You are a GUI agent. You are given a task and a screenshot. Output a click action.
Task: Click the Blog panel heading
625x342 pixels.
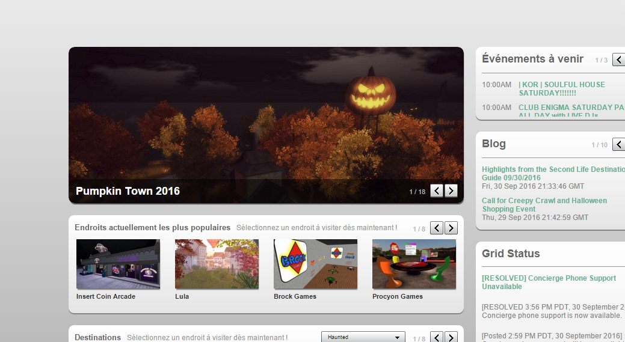(493, 144)
